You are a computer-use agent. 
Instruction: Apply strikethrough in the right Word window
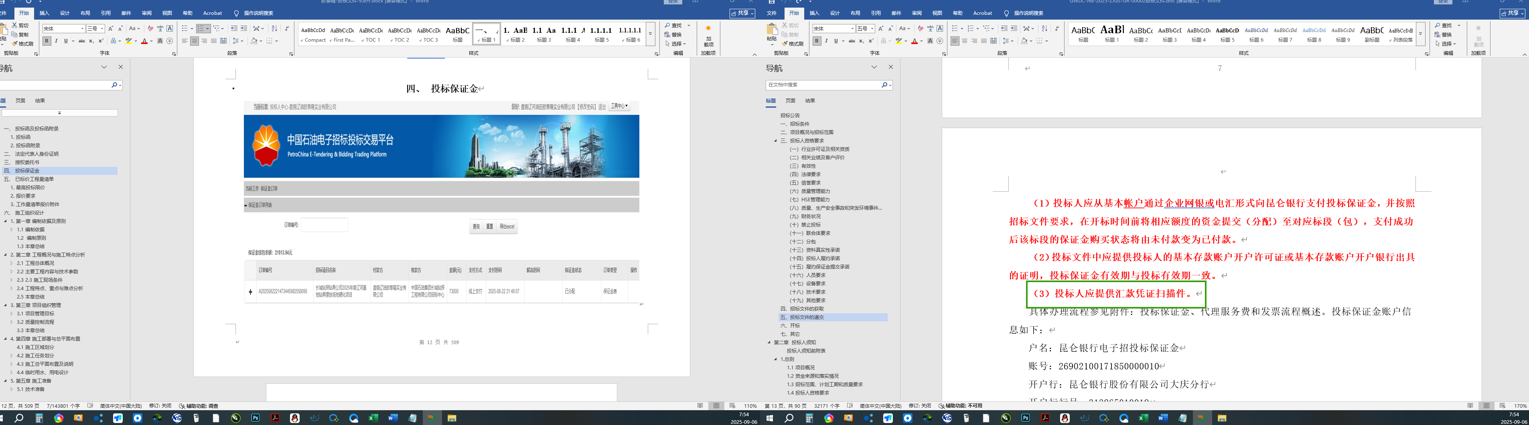(x=852, y=41)
